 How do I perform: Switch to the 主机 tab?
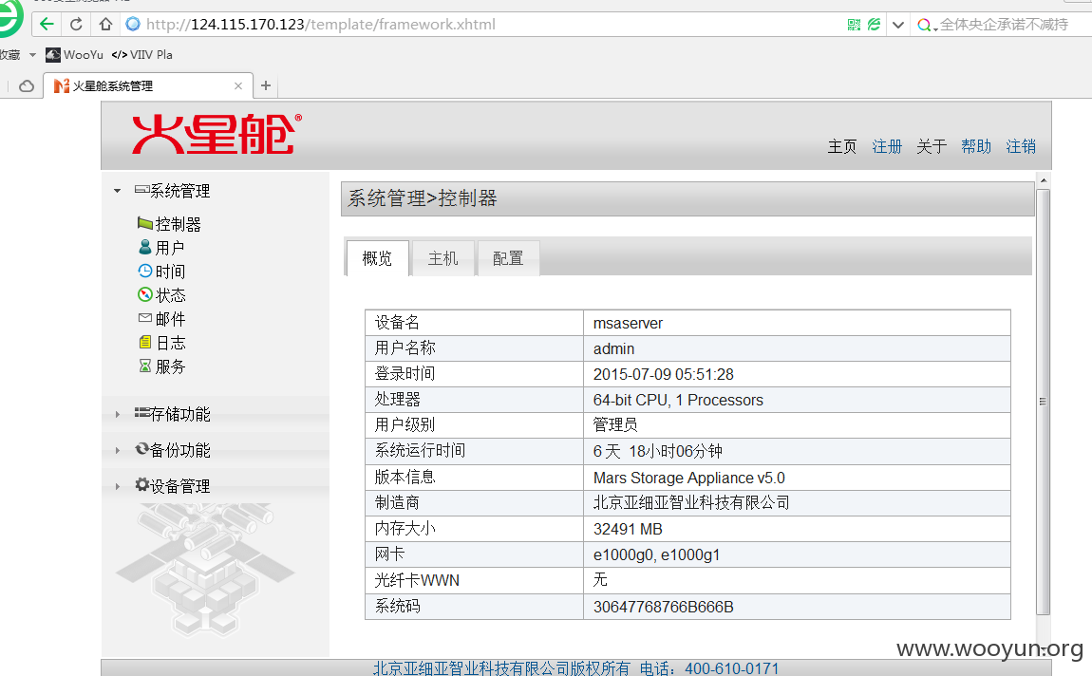click(442, 258)
